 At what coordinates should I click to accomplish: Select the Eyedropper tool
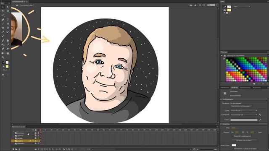8,45
